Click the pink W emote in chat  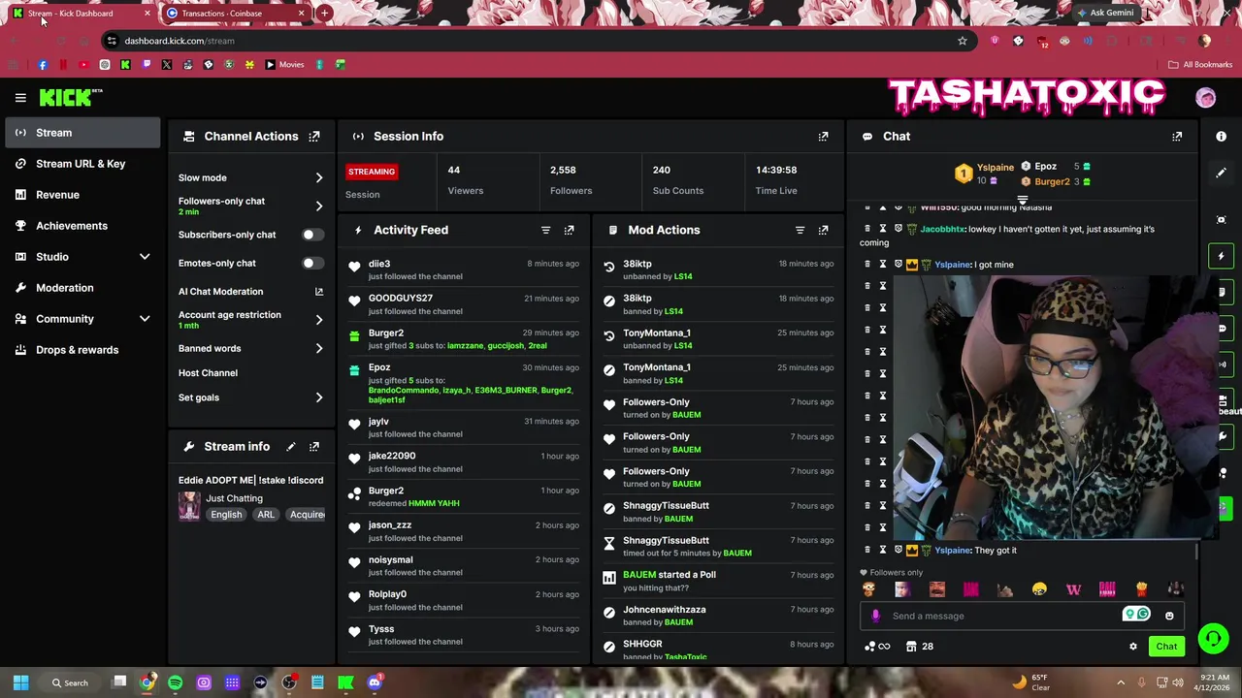click(x=1073, y=588)
